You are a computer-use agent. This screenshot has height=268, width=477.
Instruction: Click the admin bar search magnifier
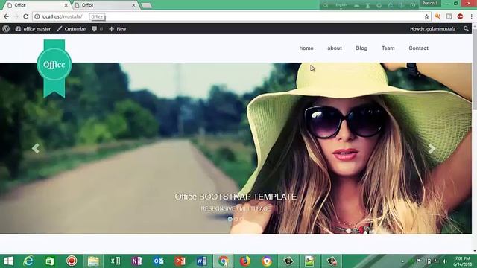click(x=466, y=29)
